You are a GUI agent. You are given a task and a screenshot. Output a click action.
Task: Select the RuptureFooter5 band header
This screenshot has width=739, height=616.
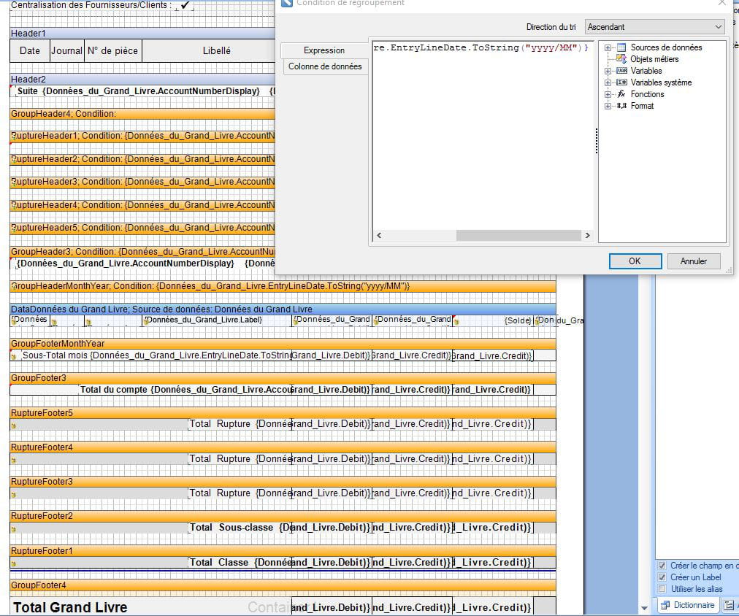[283, 412]
